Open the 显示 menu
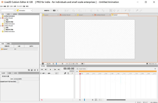The height and width of the screenshot is (103, 158). tap(8, 6)
